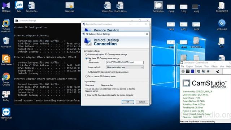Click the 'Current File Size : 20.74 Mb' line
Screen dimensions: 231x130
[194, 101]
